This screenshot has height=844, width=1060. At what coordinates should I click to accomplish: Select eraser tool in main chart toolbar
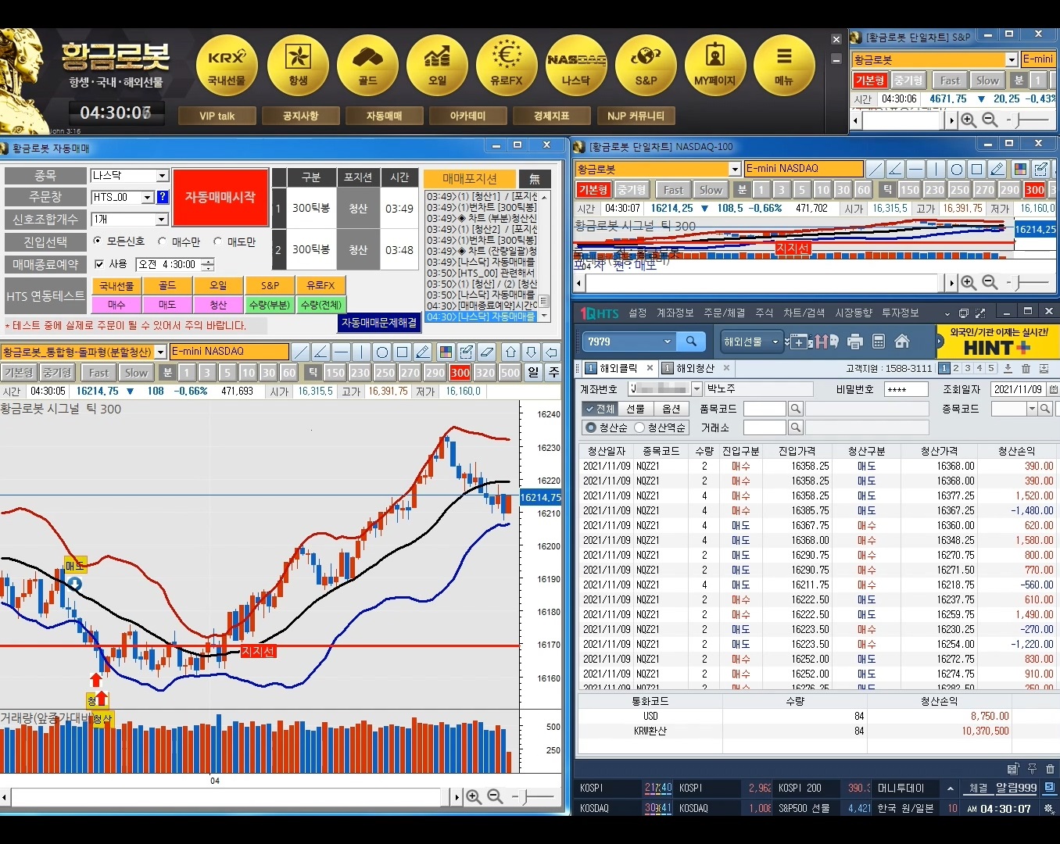click(x=486, y=352)
